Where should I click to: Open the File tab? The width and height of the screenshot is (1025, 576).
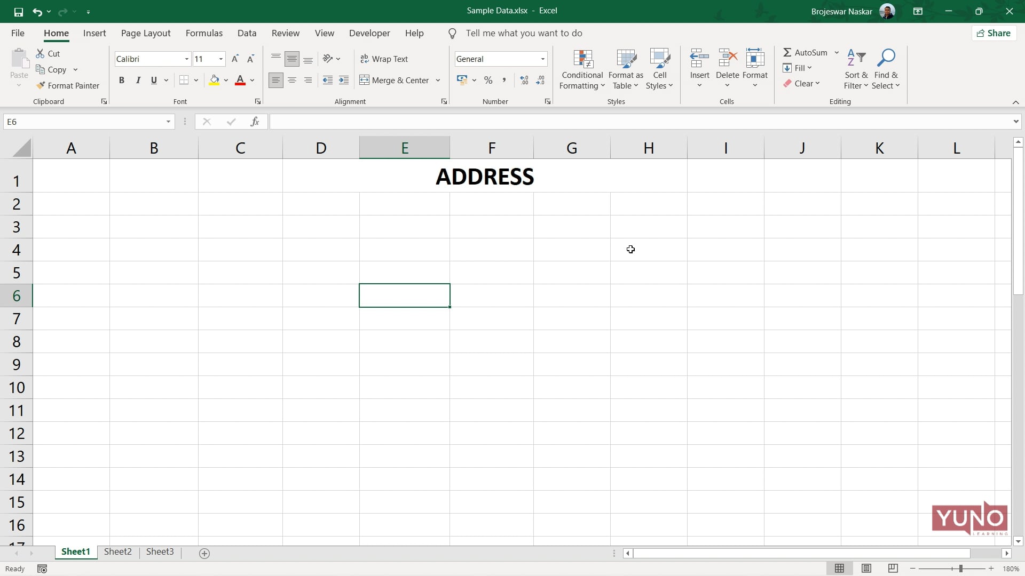[x=18, y=33]
